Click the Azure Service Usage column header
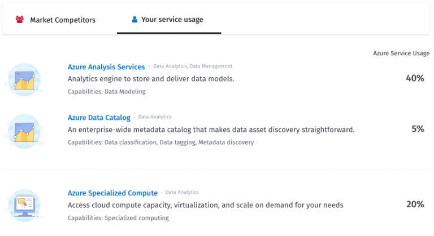The height and width of the screenshot is (236, 434). tap(401, 54)
